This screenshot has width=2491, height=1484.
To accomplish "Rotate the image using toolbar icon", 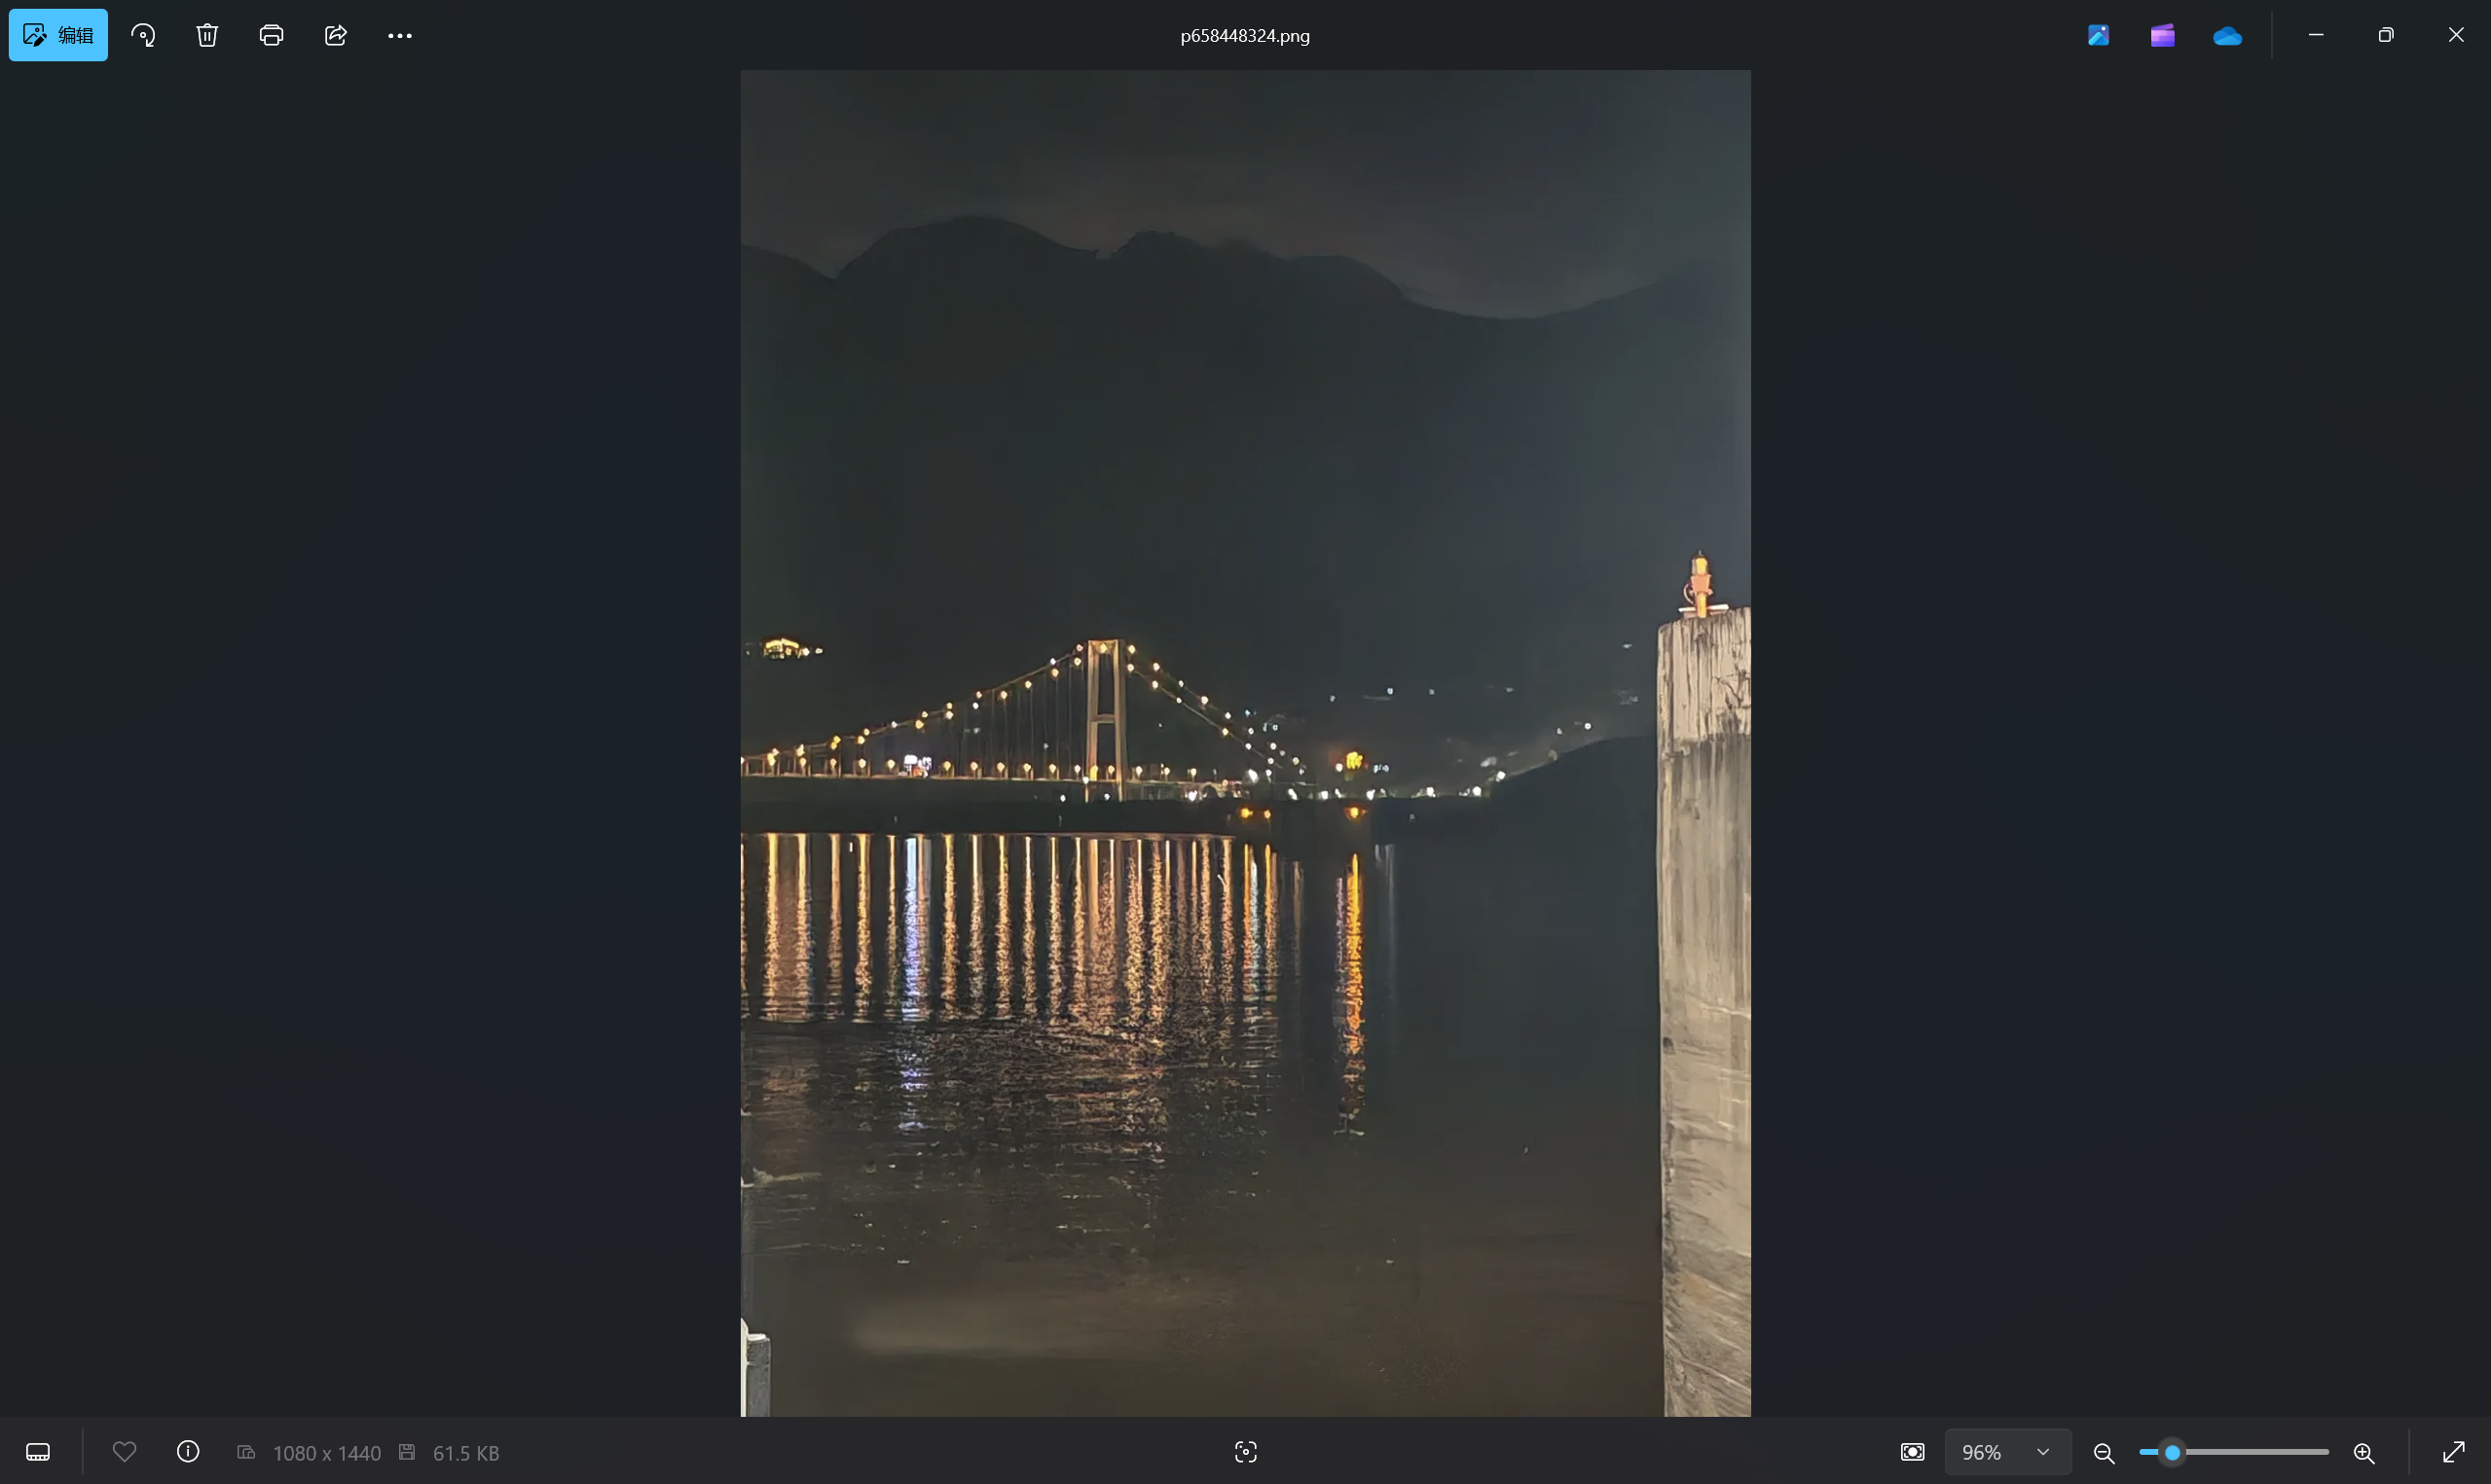I will (x=143, y=35).
